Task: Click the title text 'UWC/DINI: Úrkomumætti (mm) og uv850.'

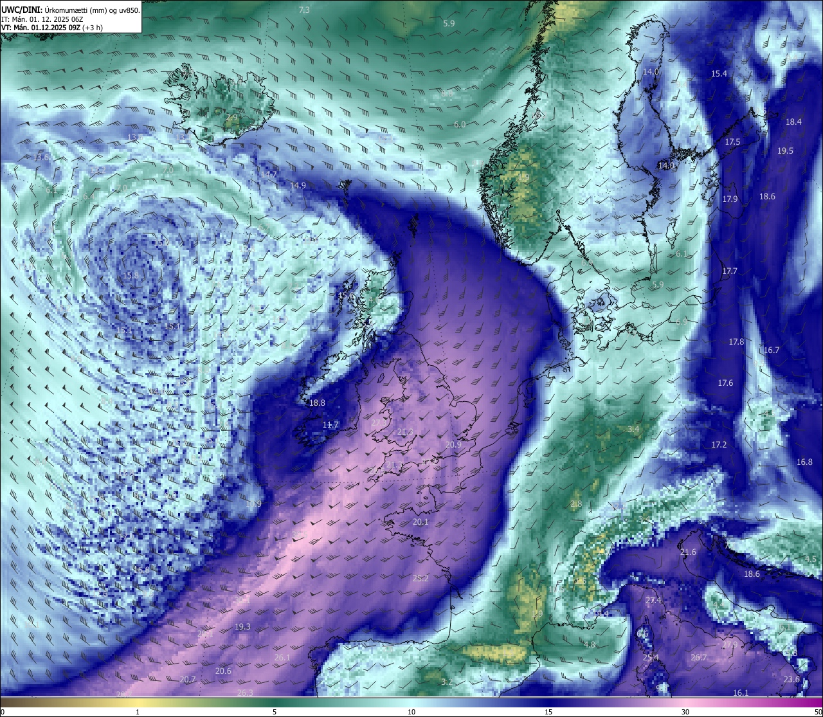Action: click(x=71, y=10)
